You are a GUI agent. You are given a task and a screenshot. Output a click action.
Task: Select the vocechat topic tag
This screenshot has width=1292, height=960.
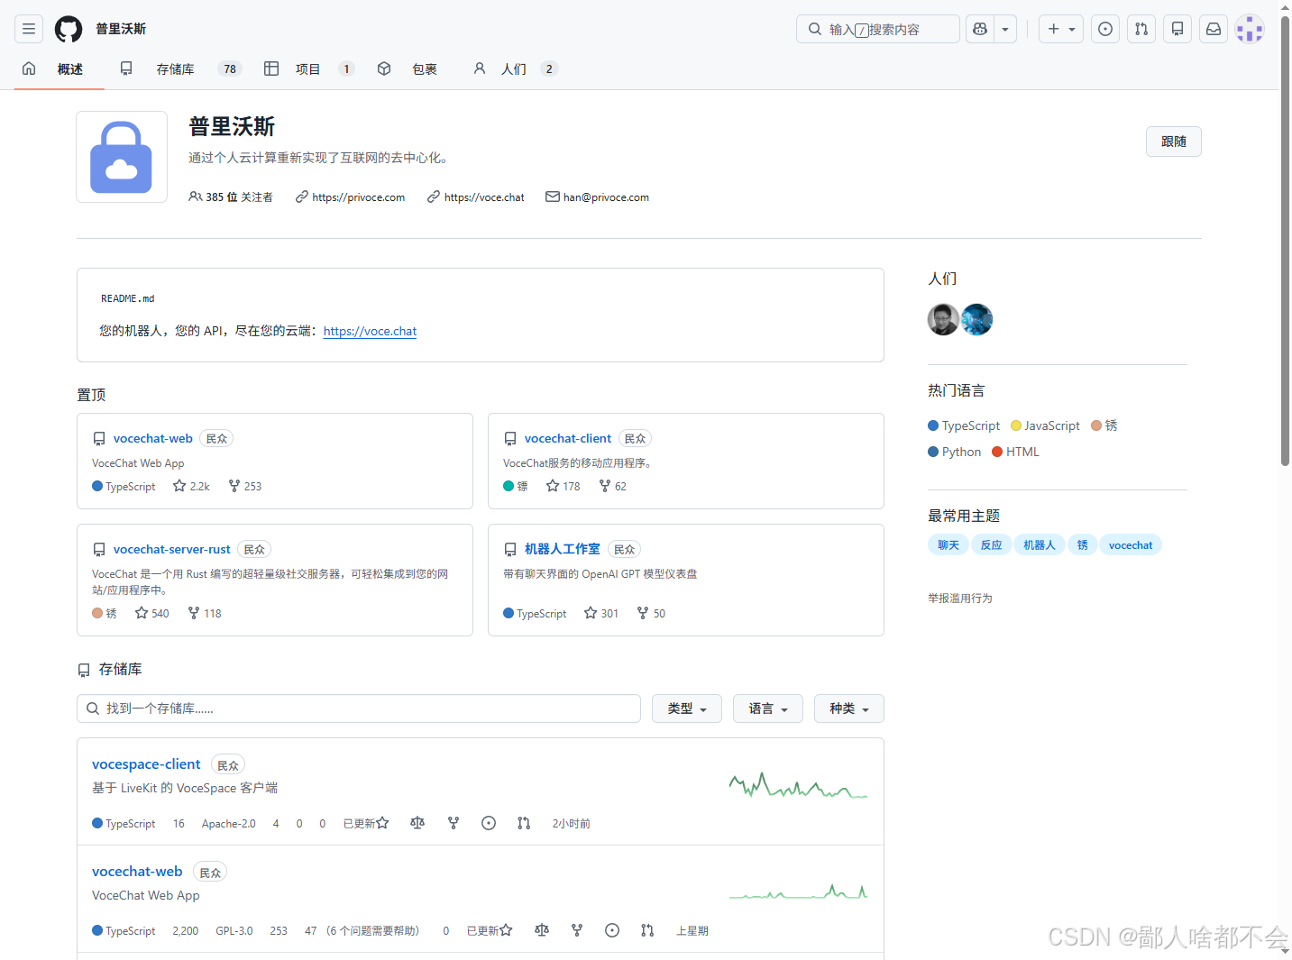point(1131,544)
